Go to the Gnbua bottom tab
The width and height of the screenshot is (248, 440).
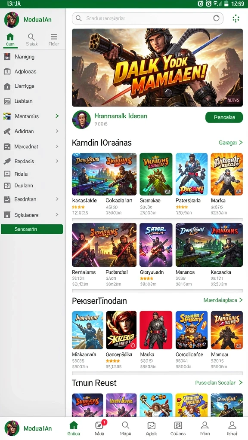tap(74, 428)
